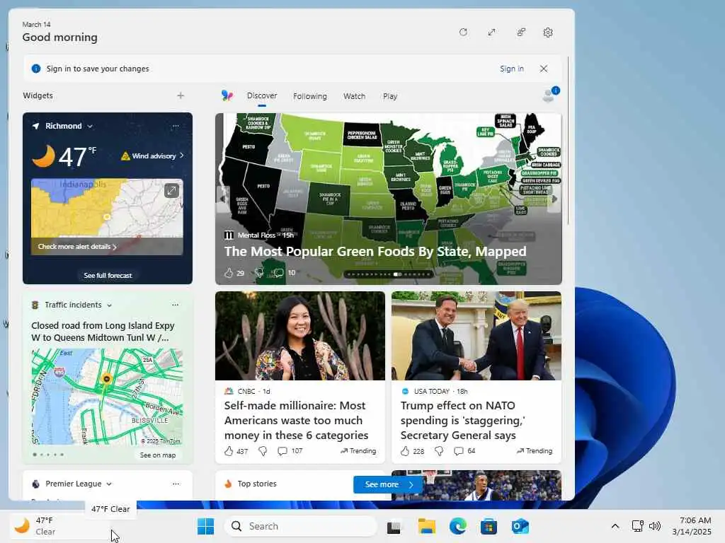Click the See more button
This screenshot has width=725, height=543.
pos(387,484)
